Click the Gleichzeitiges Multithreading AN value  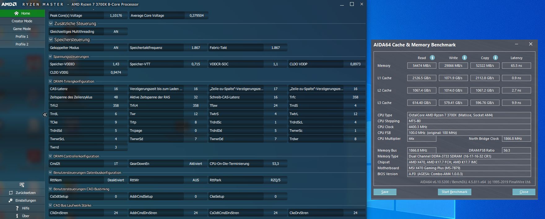(x=116, y=32)
